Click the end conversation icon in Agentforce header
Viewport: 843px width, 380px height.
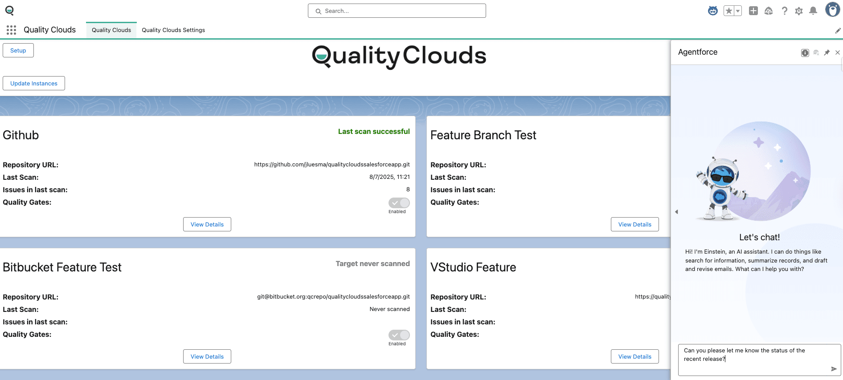(x=816, y=53)
